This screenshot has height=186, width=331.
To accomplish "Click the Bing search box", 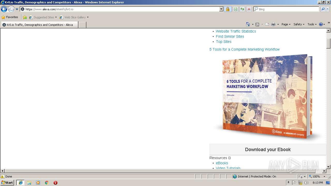I will (287, 9).
